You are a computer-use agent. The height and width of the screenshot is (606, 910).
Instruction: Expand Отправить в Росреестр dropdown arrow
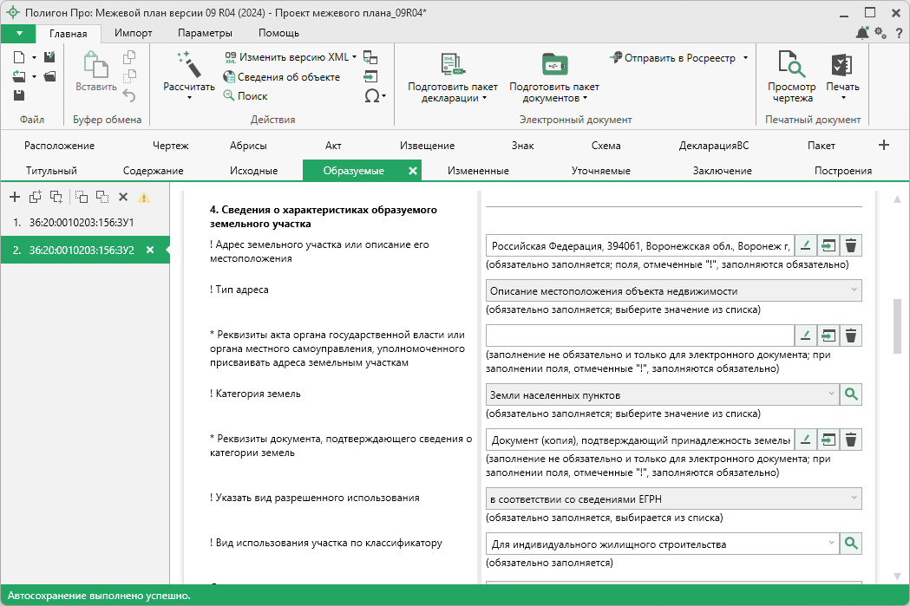pos(745,58)
